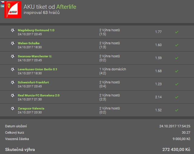Open the Wehen-Schalke match link
Screen dimensions: 194x154
(x=28, y=43)
